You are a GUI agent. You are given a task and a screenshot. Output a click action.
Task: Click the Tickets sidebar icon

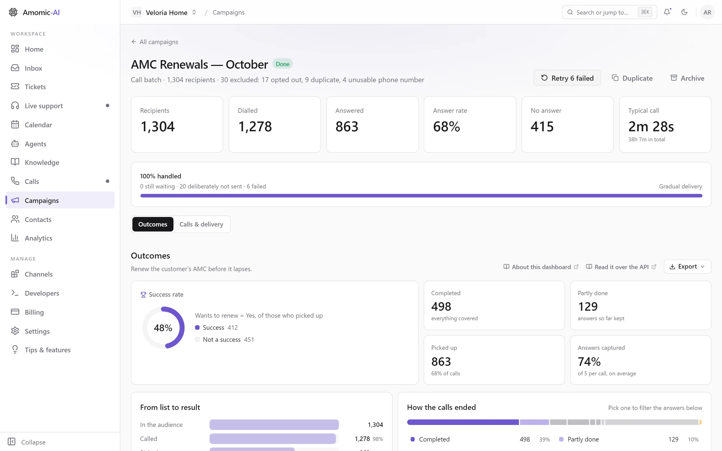point(15,87)
